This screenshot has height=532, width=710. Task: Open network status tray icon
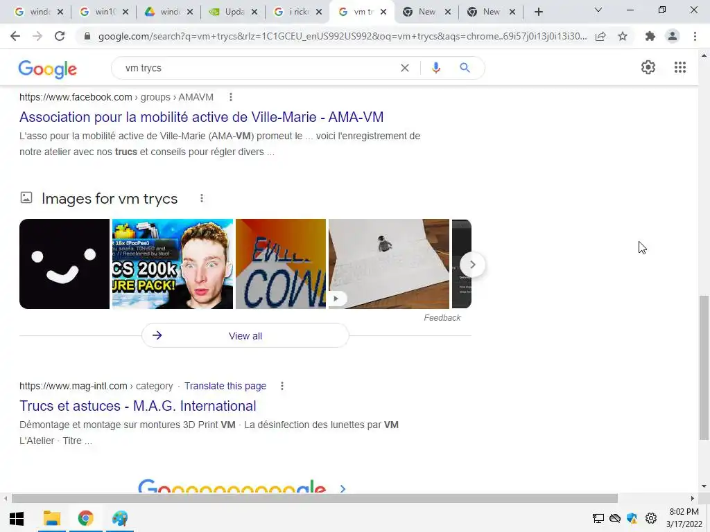click(x=598, y=518)
